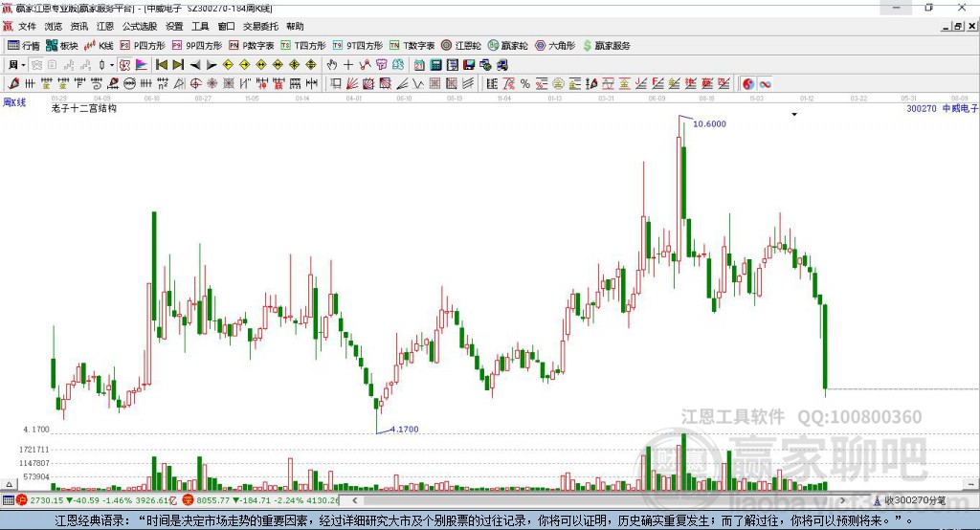The image size is (980, 530).
Task: Expand the candlestick type dropdown arrow
Action: [x=112, y=65]
